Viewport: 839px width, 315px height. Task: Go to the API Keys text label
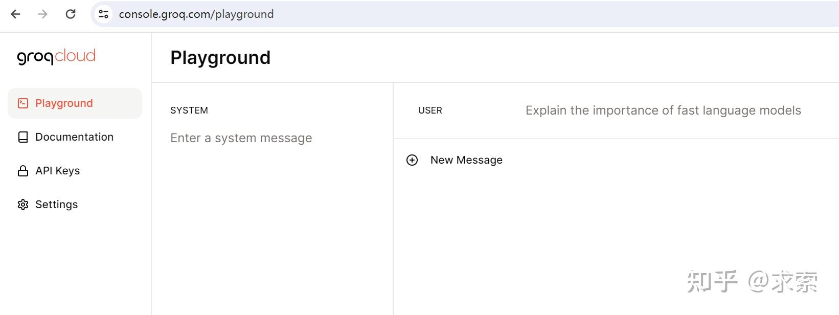(x=57, y=171)
